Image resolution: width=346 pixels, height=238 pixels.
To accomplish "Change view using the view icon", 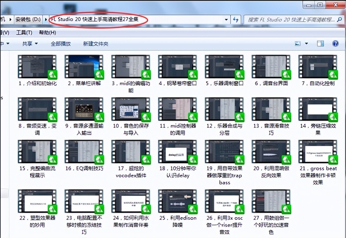I will coord(298,44).
